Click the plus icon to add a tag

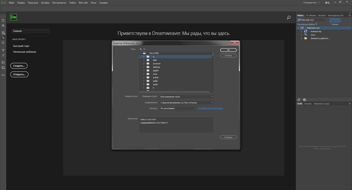tap(141, 49)
